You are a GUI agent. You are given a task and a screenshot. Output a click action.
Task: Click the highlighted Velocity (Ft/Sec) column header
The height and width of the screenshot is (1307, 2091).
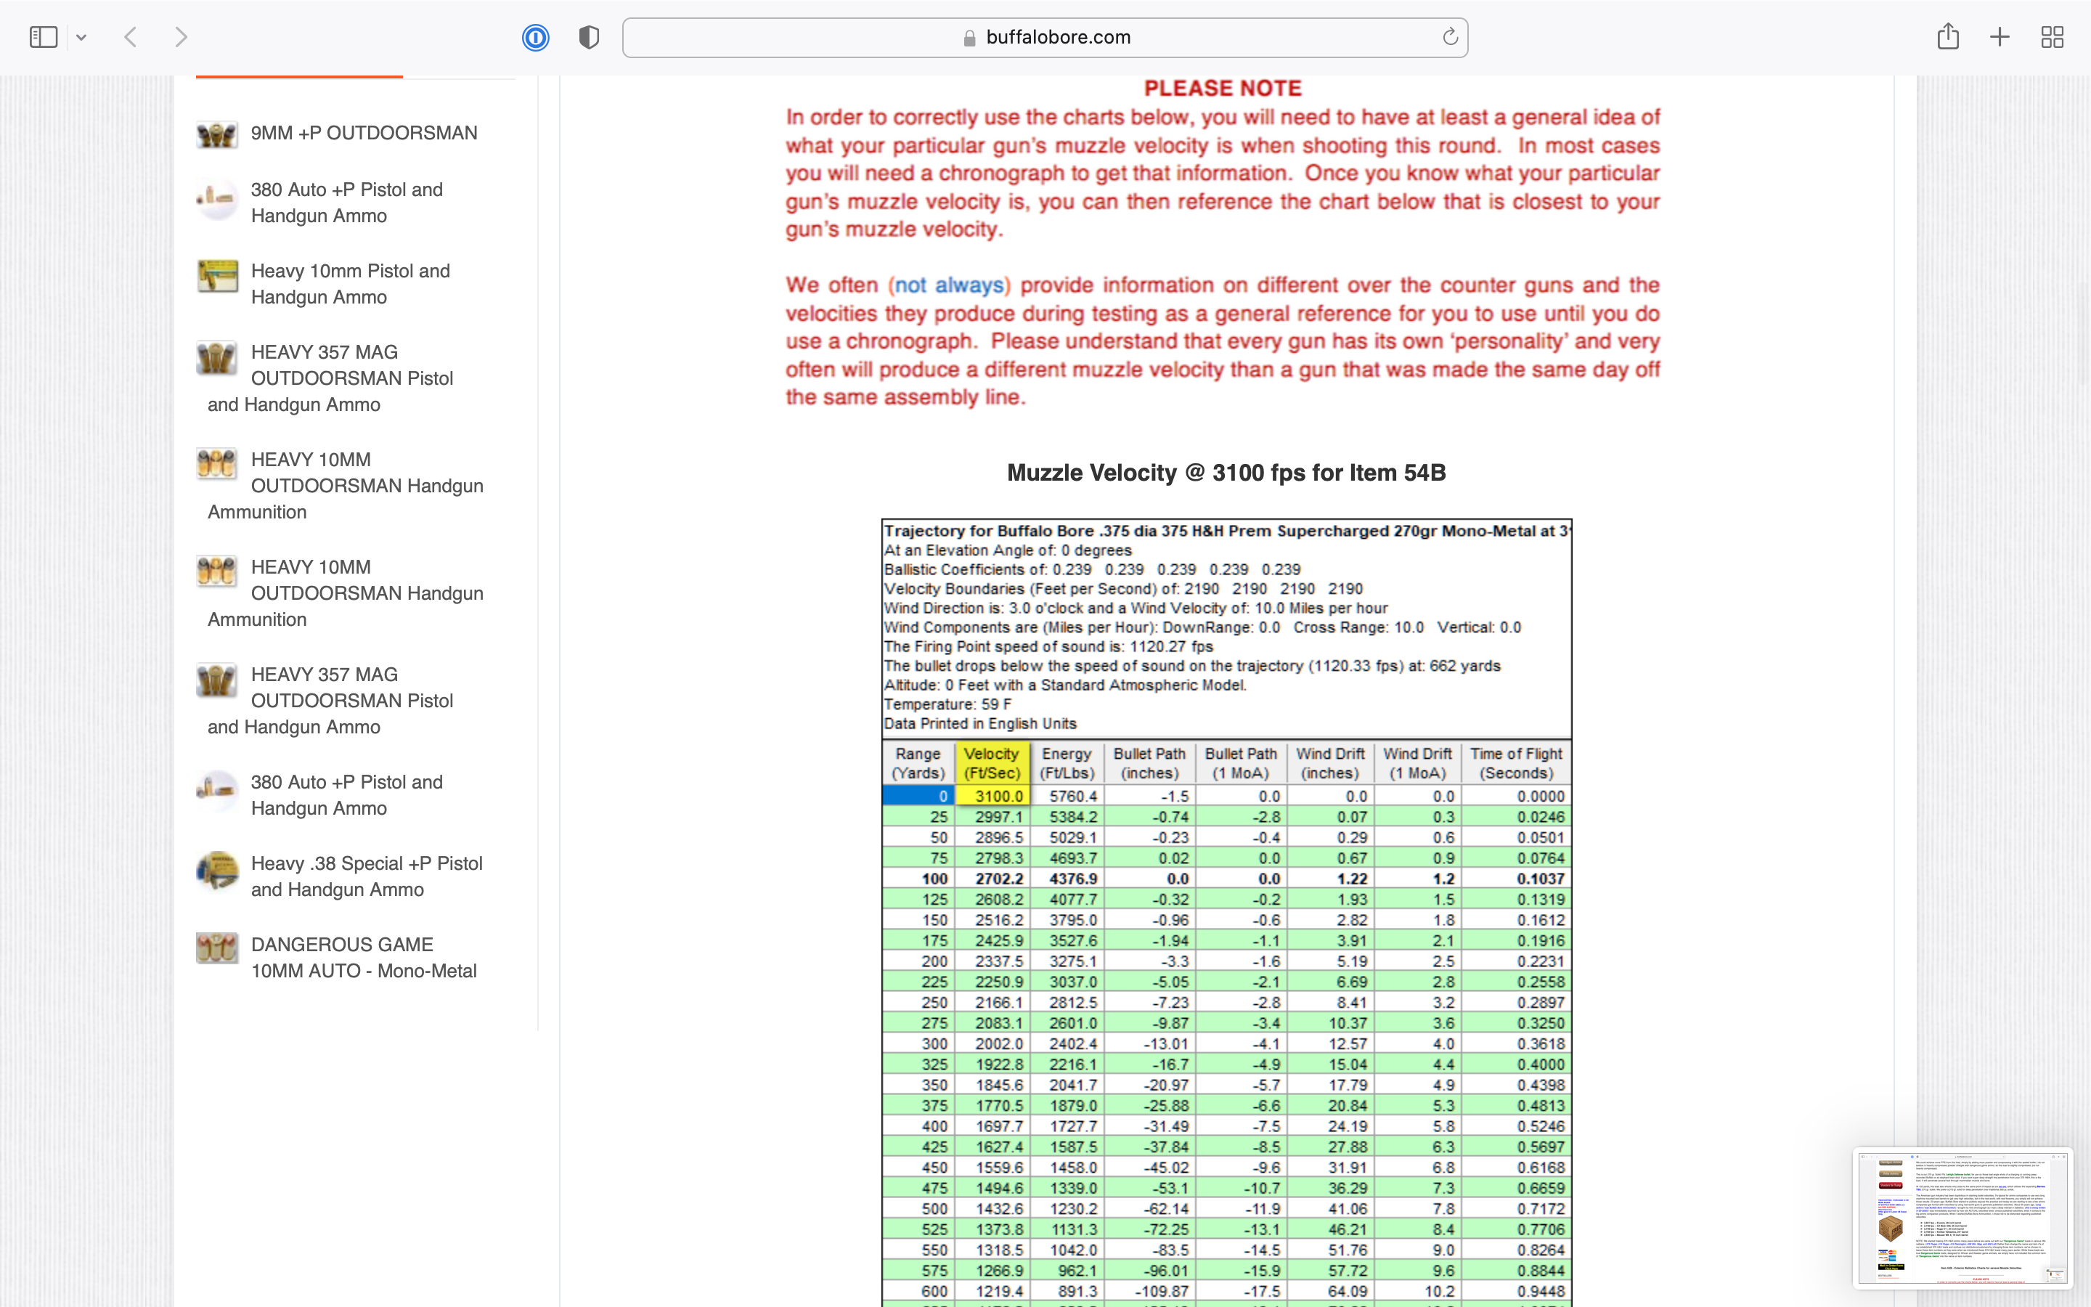click(x=991, y=763)
